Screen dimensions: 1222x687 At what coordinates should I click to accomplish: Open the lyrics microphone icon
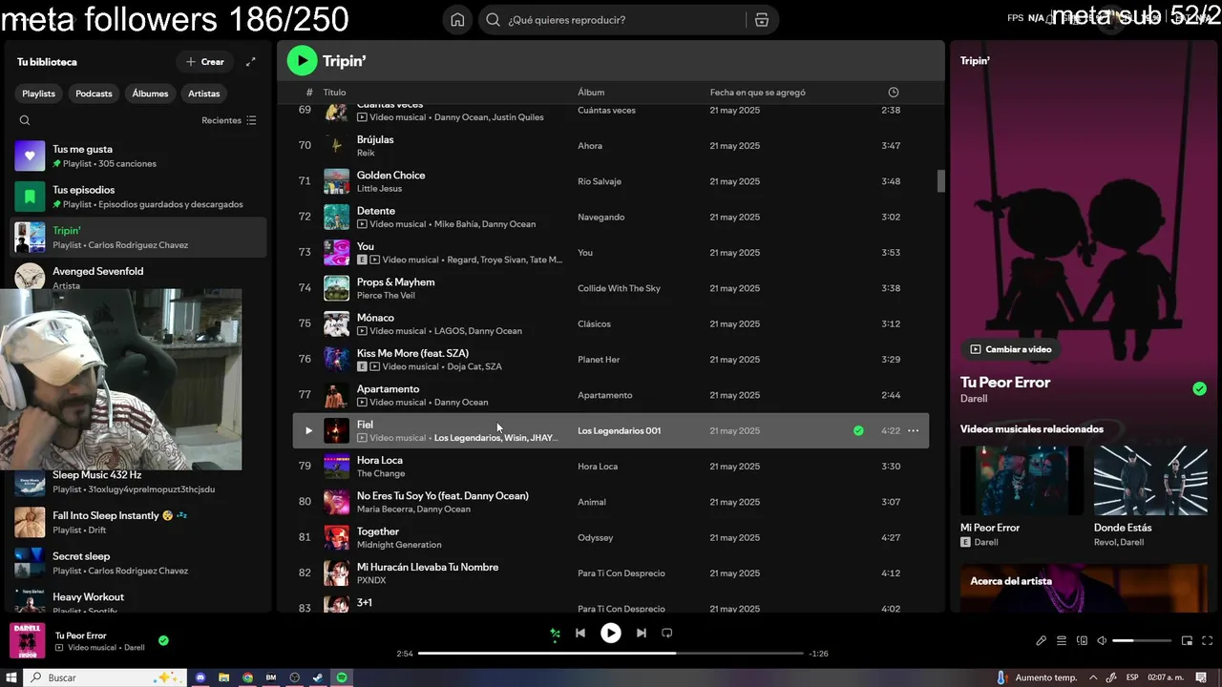1041,641
